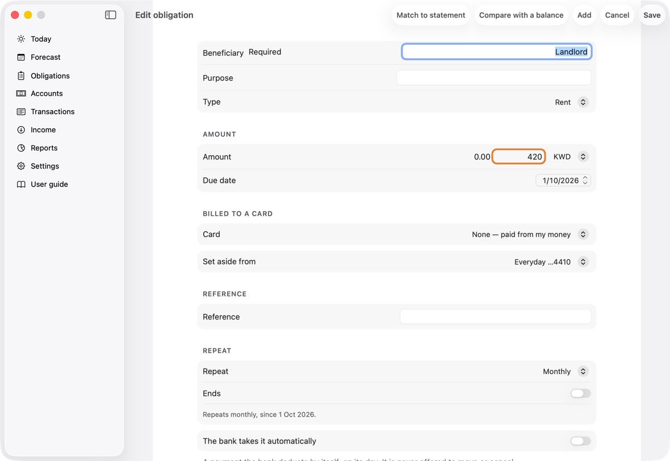670x461 pixels.
Task: Click the Settings gear icon
Action: (x=21, y=166)
